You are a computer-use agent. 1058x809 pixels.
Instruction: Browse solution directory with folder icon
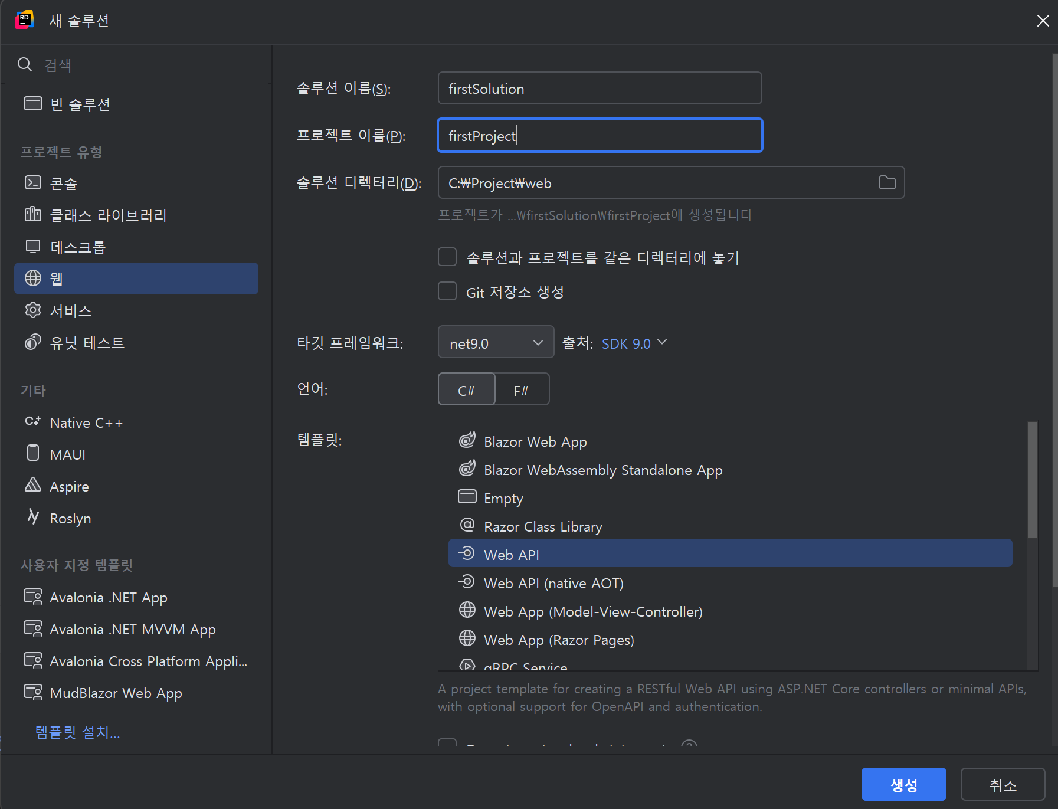pos(887,183)
